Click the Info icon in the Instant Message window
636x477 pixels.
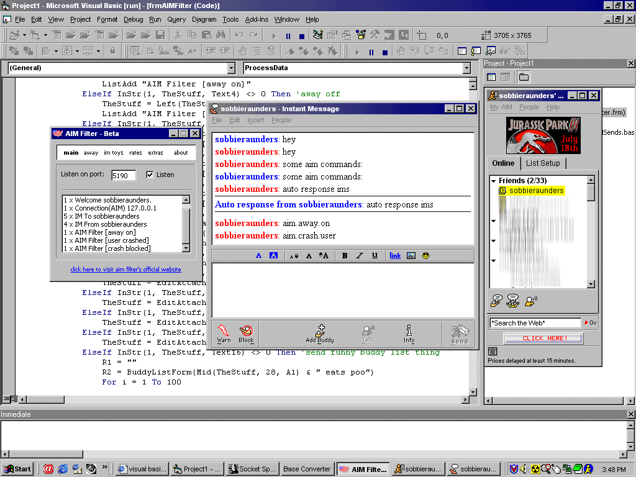(x=409, y=334)
